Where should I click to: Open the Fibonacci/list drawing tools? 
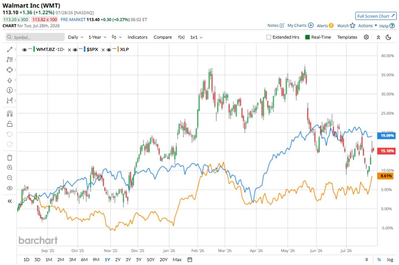tap(10, 59)
